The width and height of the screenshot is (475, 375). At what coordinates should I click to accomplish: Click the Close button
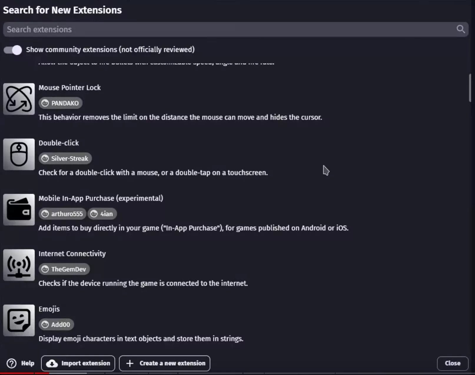click(452, 363)
